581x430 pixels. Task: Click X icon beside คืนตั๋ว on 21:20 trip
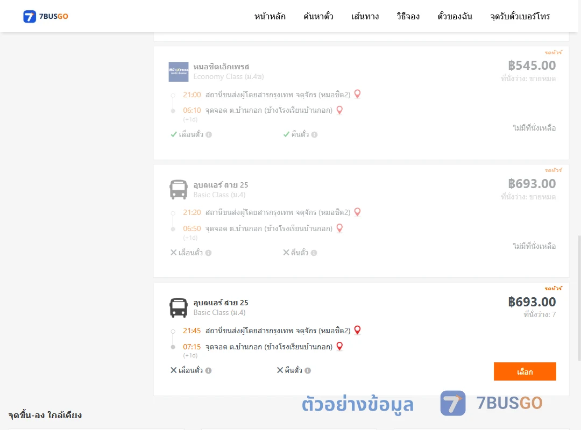pyautogui.click(x=286, y=252)
